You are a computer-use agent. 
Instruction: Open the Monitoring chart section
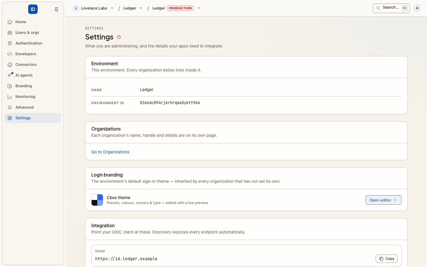pyautogui.click(x=33, y=97)
